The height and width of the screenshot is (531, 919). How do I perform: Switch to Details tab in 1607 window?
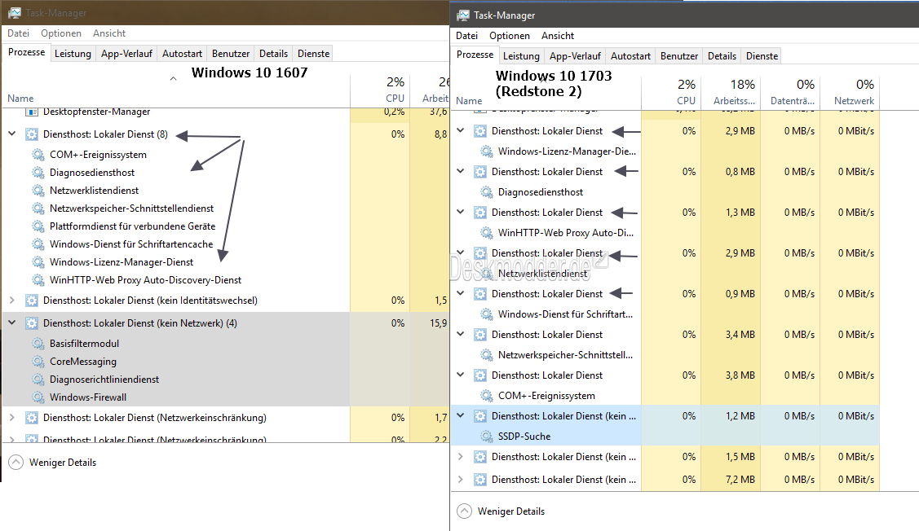tap(273, 54)
